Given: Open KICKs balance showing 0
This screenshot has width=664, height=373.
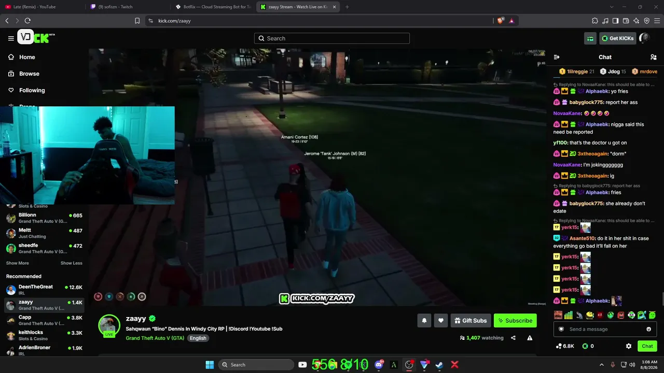Looking at the screenshot, I should coord(588,346).
